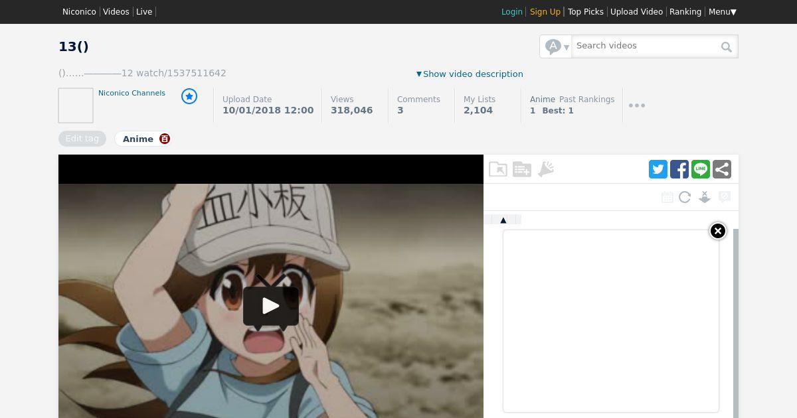Screen dimensions: 797x418
Task: Open the megaphone promote icon
Action: pos(546,169)
